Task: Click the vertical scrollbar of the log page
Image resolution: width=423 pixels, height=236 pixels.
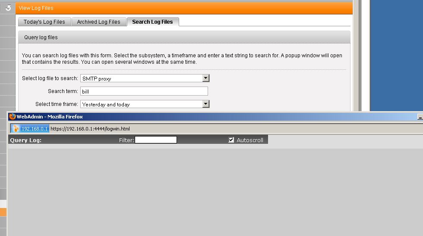Action: 356,56
